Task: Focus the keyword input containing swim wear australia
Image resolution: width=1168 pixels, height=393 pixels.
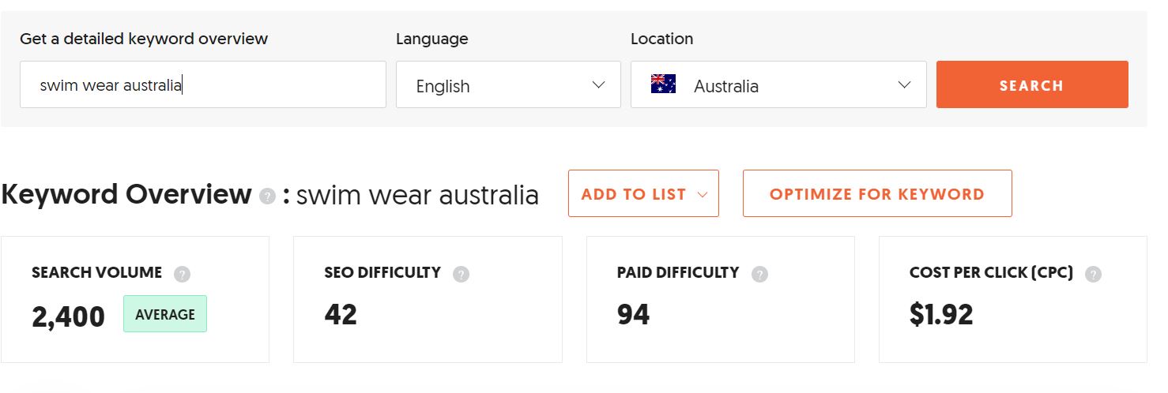Action: pos(203,84)
